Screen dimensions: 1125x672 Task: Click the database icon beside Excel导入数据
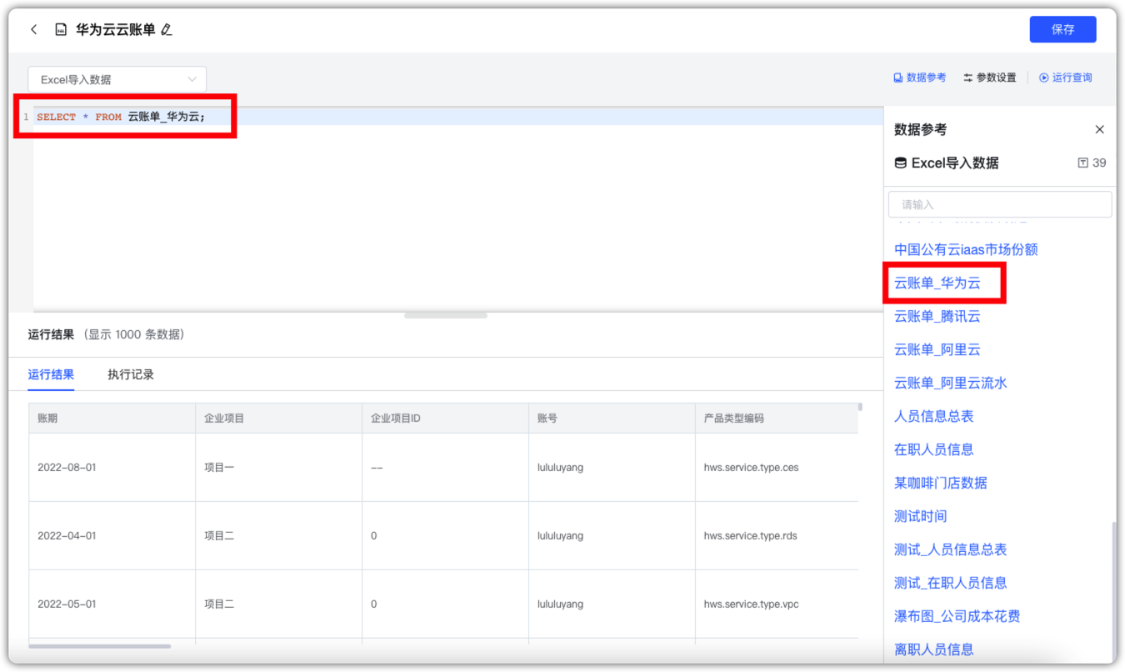click(x=900, y=163)
